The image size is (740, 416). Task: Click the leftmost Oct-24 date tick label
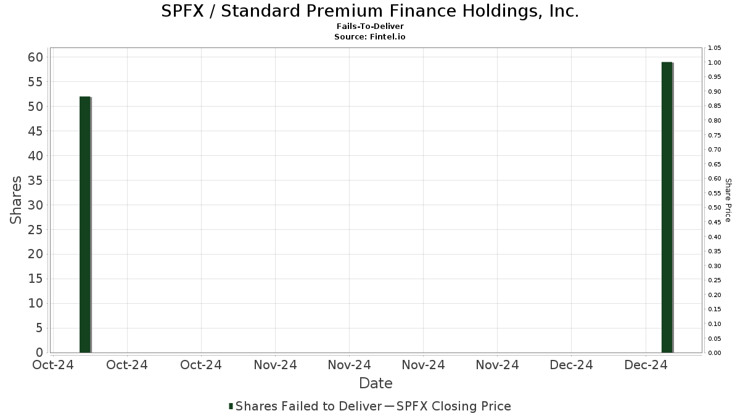pos(53,365)
